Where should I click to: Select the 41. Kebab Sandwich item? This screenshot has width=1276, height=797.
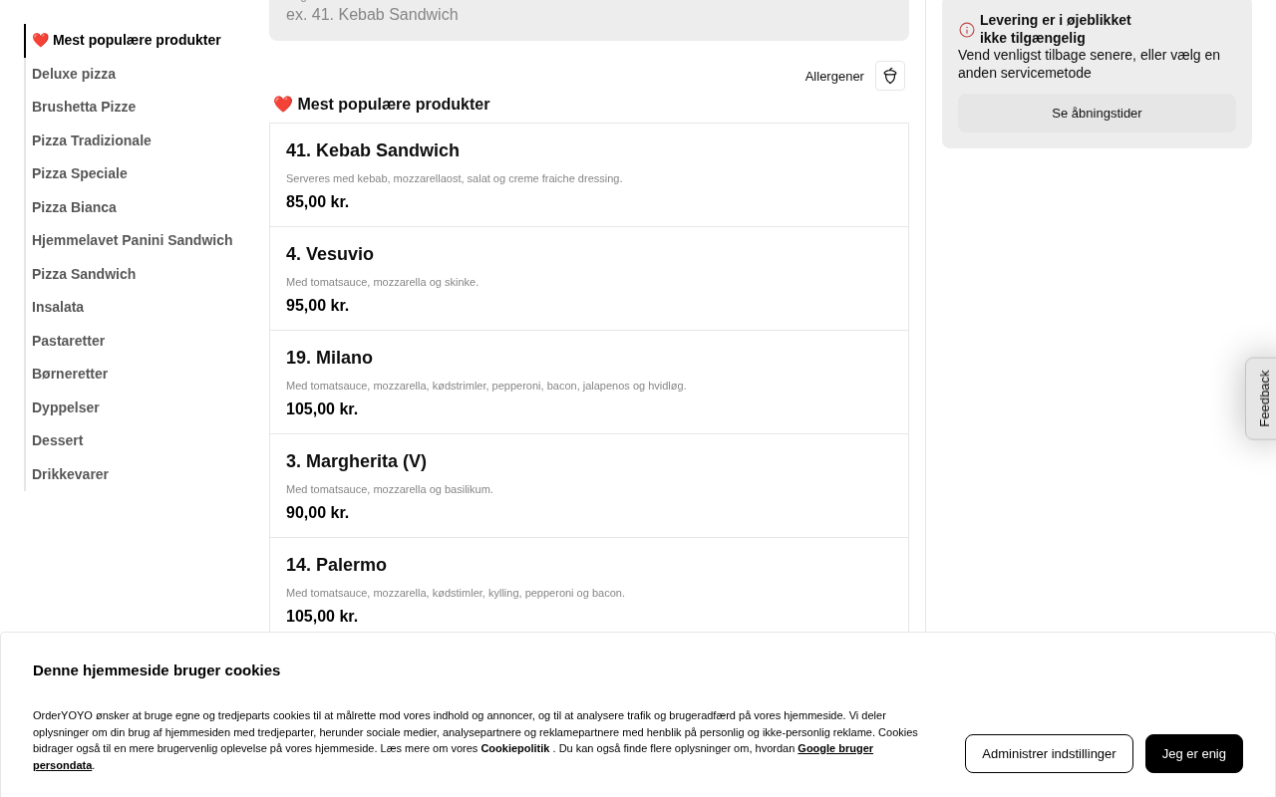(x=588, y=175)
